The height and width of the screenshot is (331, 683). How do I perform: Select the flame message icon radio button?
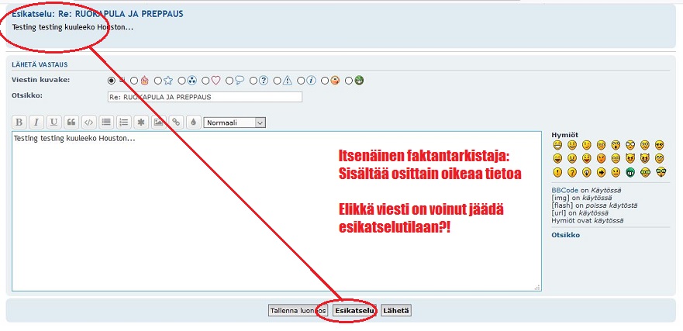pyautogui.click(x=135, y=80)
